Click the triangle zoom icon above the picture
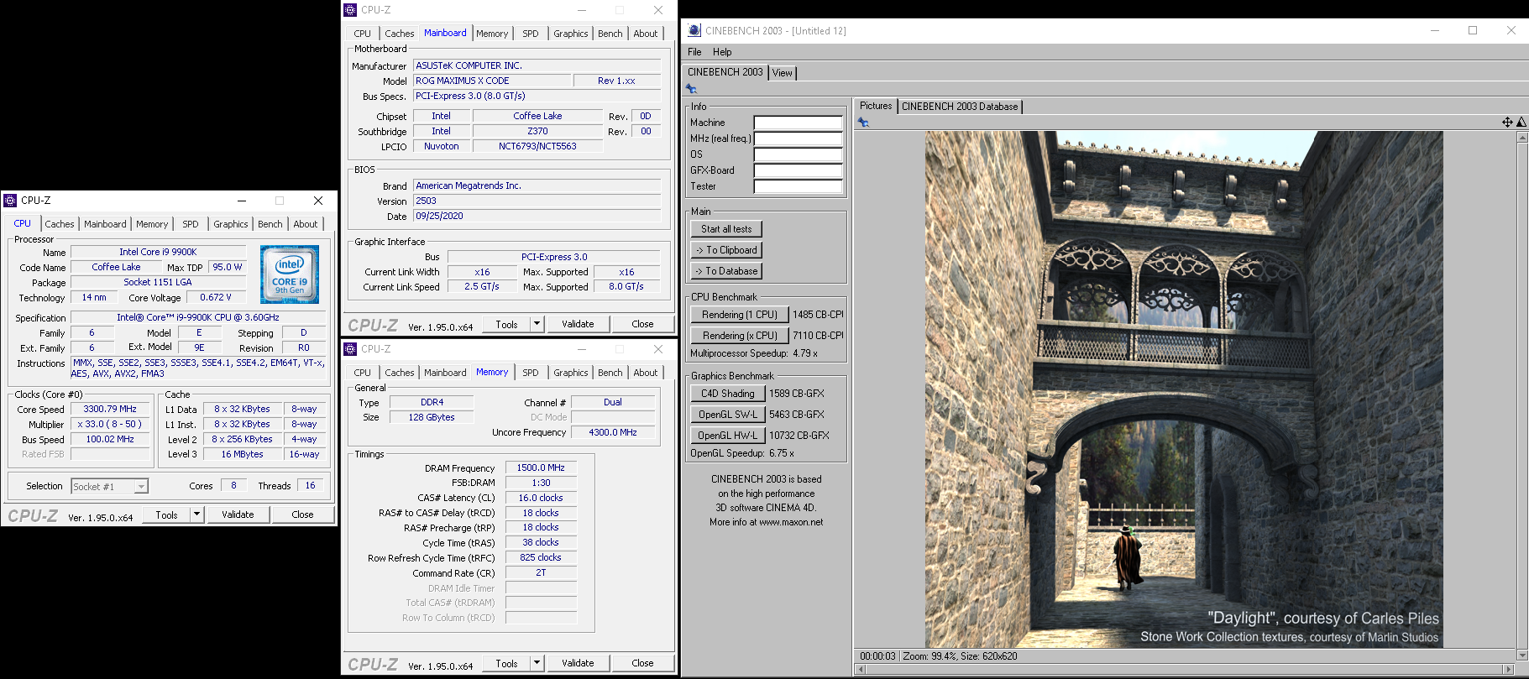The image size is (1529, 679). [x=1521, y=123]
